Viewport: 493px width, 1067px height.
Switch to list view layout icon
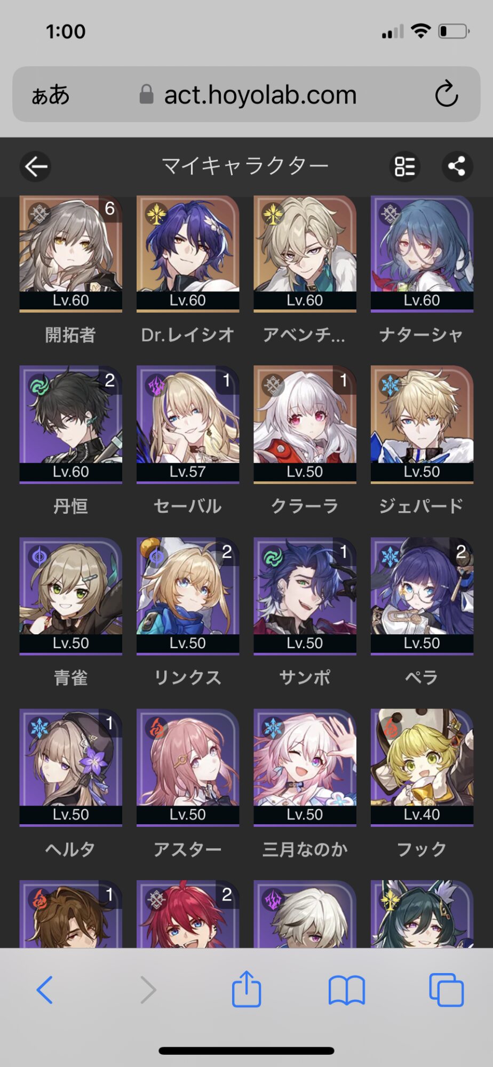click(405, 166)
